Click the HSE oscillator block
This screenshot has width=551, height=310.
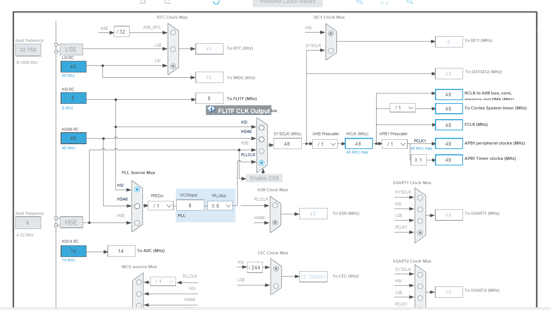[x=71, y=222]
